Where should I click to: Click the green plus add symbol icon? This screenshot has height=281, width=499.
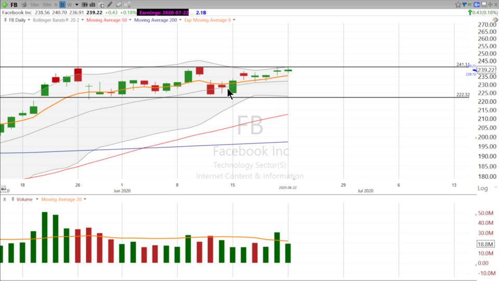(x=5, y=5)
